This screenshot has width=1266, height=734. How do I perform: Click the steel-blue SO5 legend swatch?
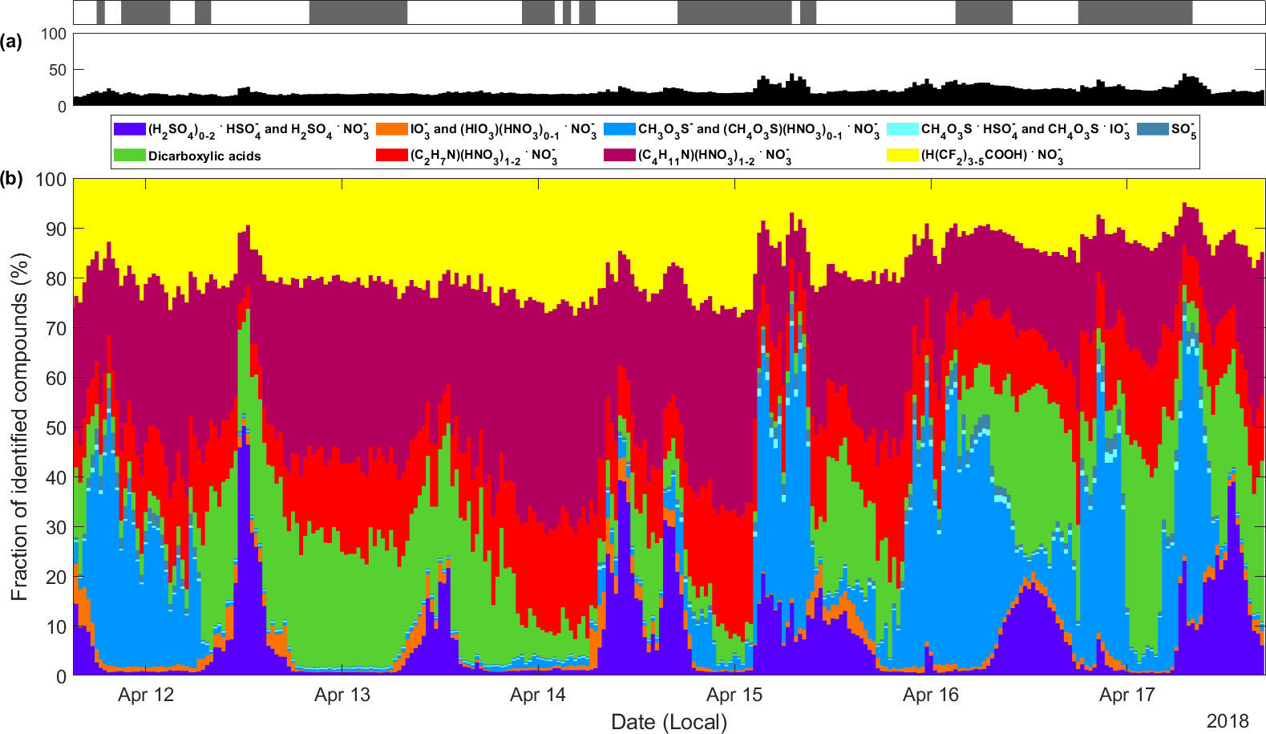click(1153, 129)
